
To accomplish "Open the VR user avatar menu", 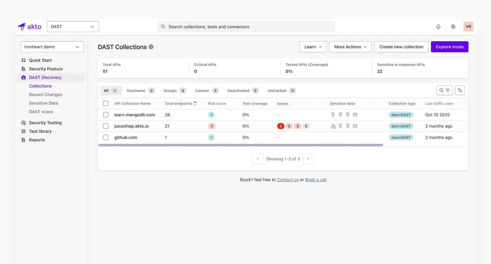I will click(468, 27).
